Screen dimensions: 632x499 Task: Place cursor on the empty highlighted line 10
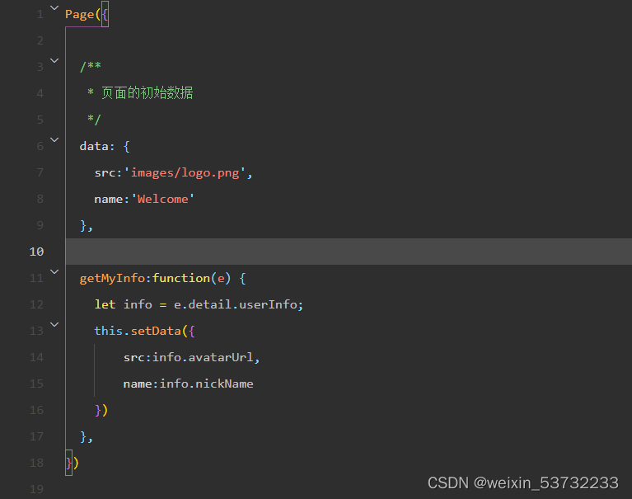[x=349, y=252]
